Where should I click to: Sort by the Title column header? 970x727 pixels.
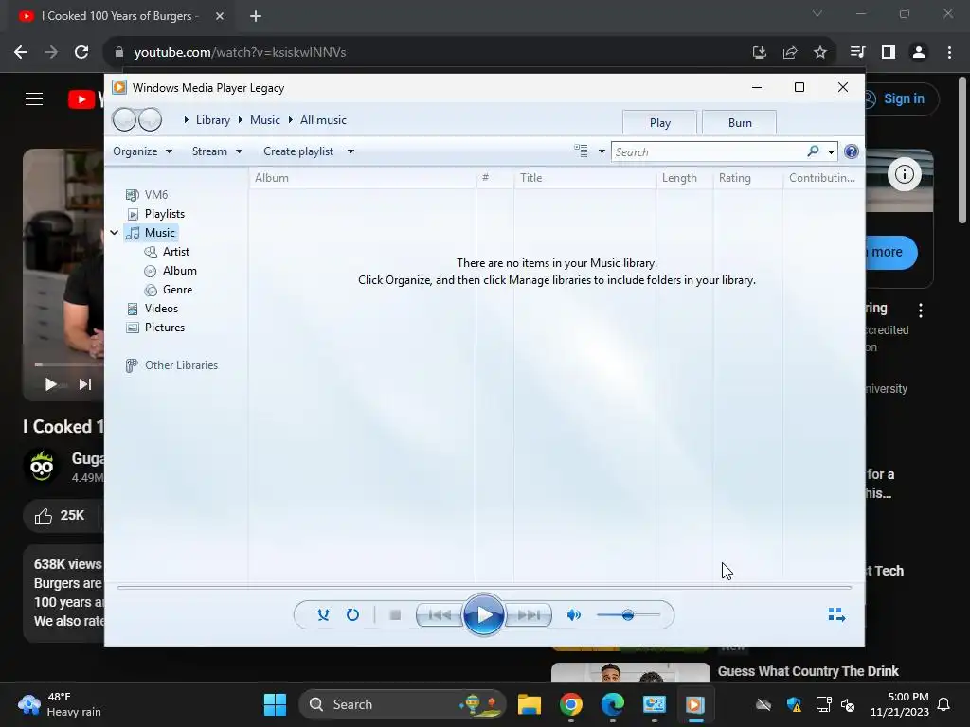click(584, 178)
